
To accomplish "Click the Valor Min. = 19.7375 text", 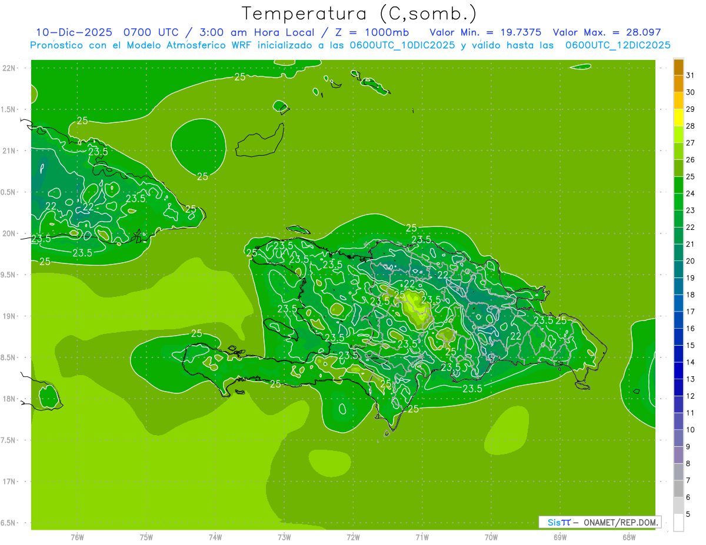I will [x=485, y=32].
